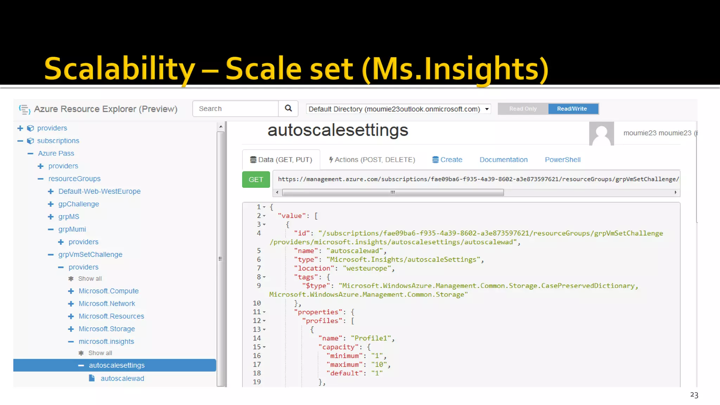Expand the grpMS resource group
Image resolution: width=720 pixels, height=405 pixels.
(51, 217)
